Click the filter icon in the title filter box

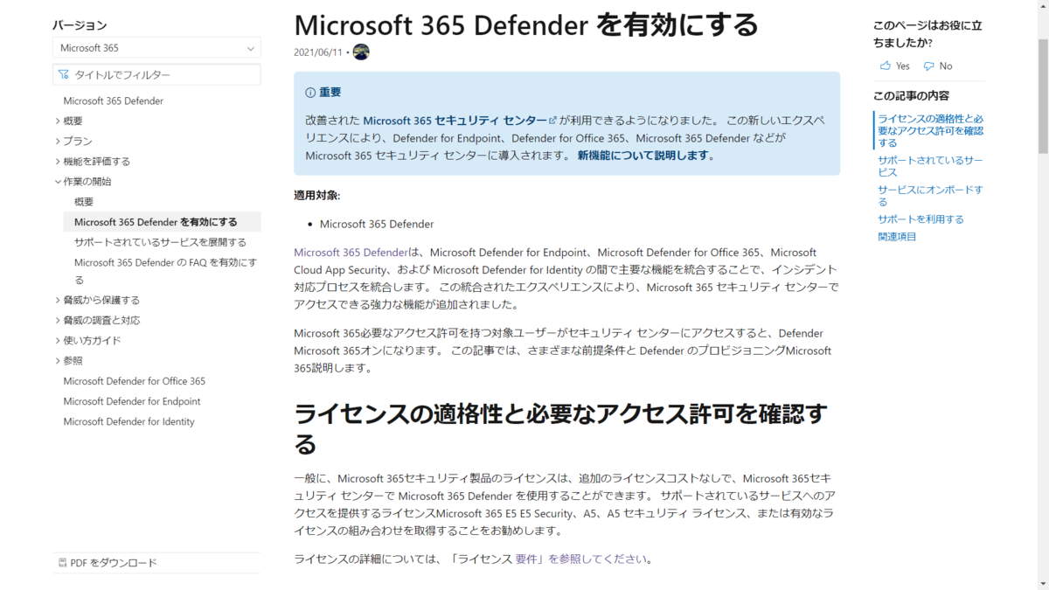(64, 75)
